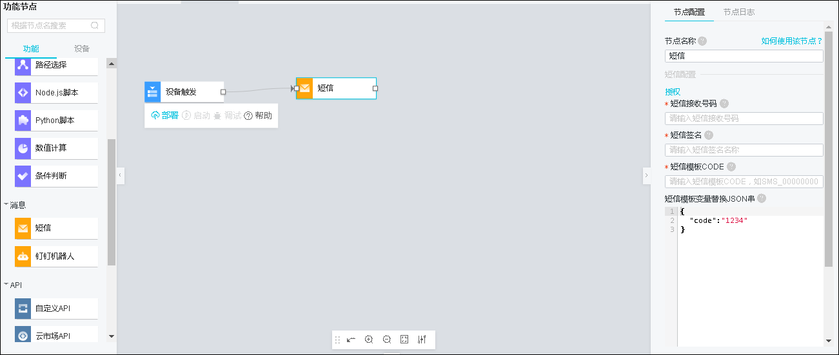
Task: Click the right panel scrollbar down arrow
Action: [x=829, y=341]
